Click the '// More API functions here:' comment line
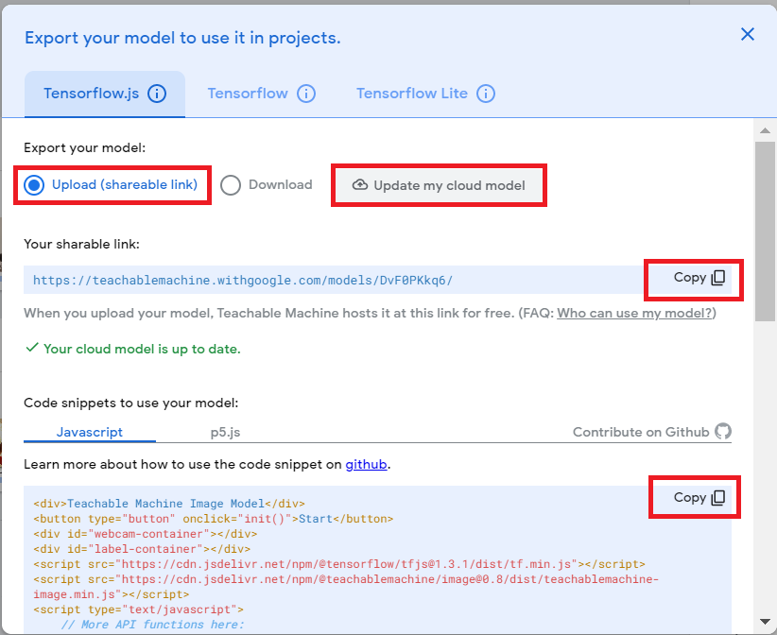The height and width of the screenshot is (635, 777). pyautogui.click(x=153, y=625)
